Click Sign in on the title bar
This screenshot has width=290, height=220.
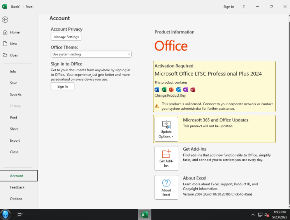pos(228,7)
